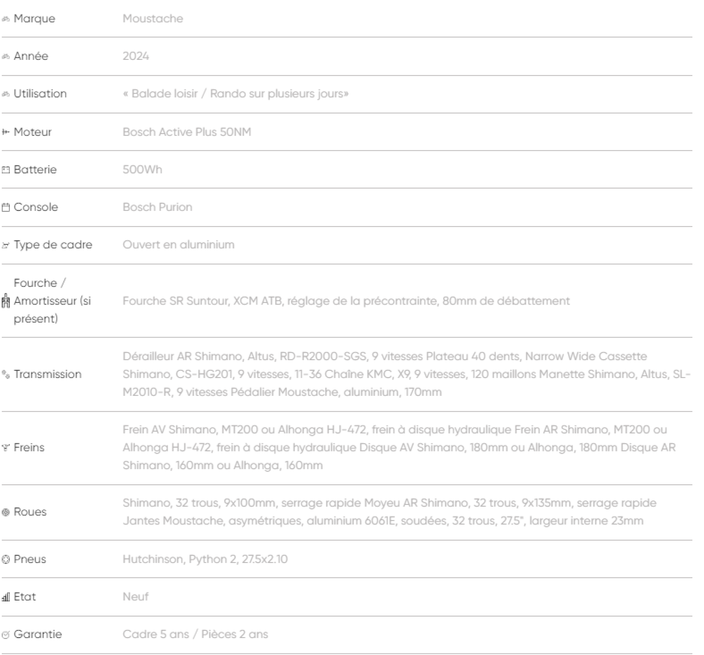Viewport: 704px width, 655px height.
Task: Click the console icon next to Console
Action: coord(6,207)
